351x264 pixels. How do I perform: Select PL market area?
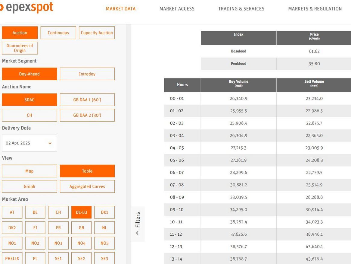35,258
